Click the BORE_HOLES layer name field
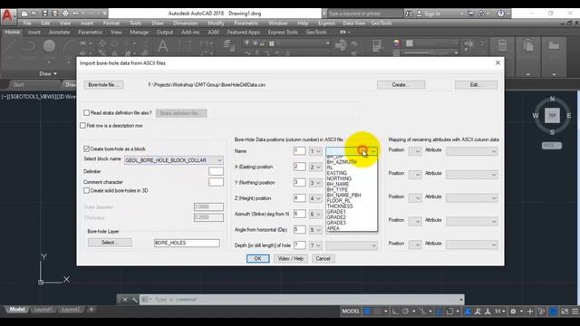This screenshot has height=326, width=580. 187,243
